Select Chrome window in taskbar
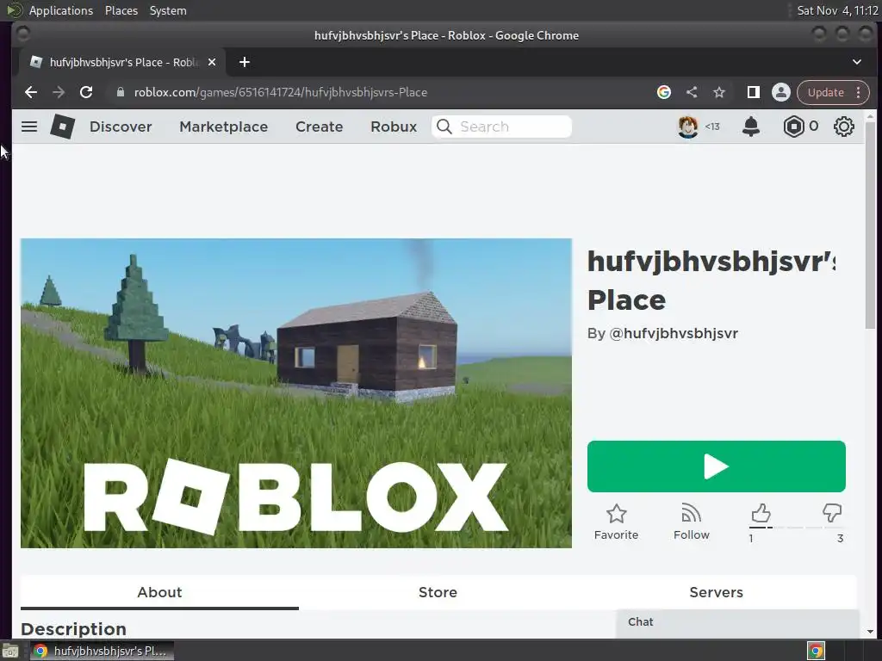The image size is (882, 661). [x=102, y=651]
